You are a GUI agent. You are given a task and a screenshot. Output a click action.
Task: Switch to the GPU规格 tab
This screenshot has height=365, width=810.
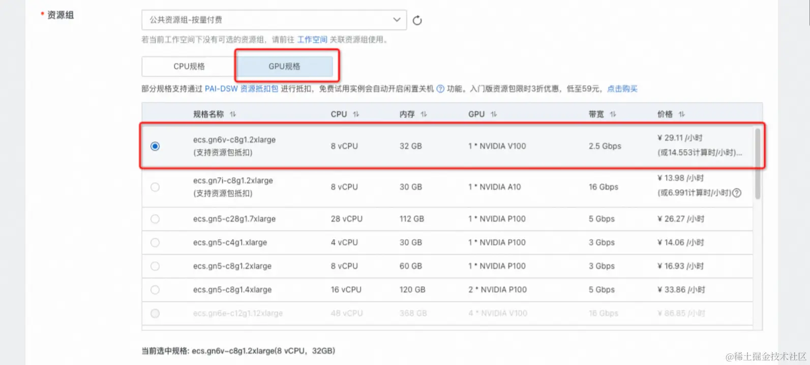point(285,67)
